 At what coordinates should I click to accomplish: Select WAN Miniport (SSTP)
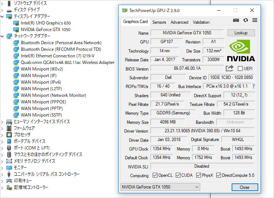(x=41, y=115)
